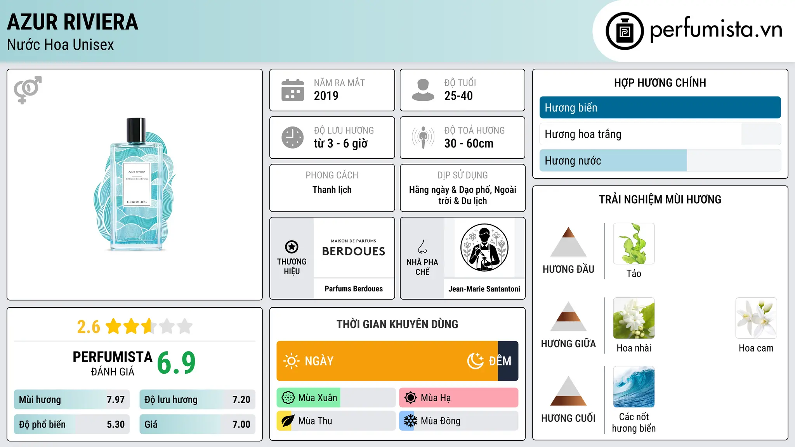Viewport: 795px width, 447px height.
Task: Click the Các nốt hương biển label
Action: click(x=634, y=423)
